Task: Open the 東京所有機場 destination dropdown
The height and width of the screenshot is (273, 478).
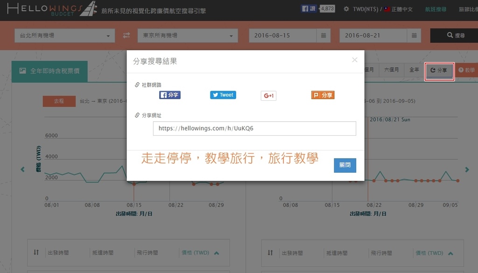Action: pos(188,35)
